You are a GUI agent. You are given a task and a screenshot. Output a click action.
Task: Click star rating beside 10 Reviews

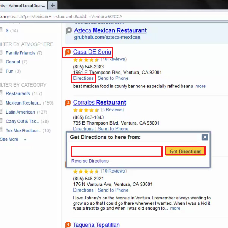tap(86, 171)
